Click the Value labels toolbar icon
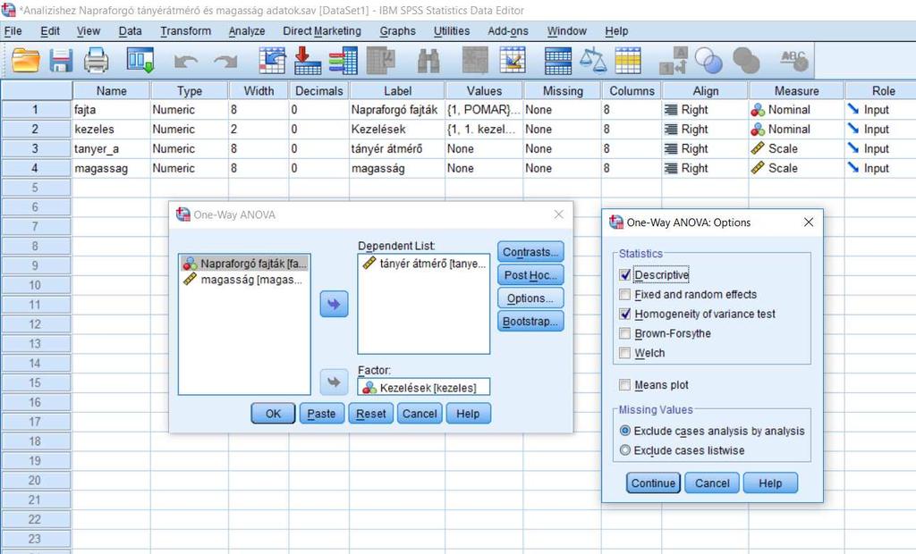The width and height of the screenshot is (916, 554). (673, 61)
